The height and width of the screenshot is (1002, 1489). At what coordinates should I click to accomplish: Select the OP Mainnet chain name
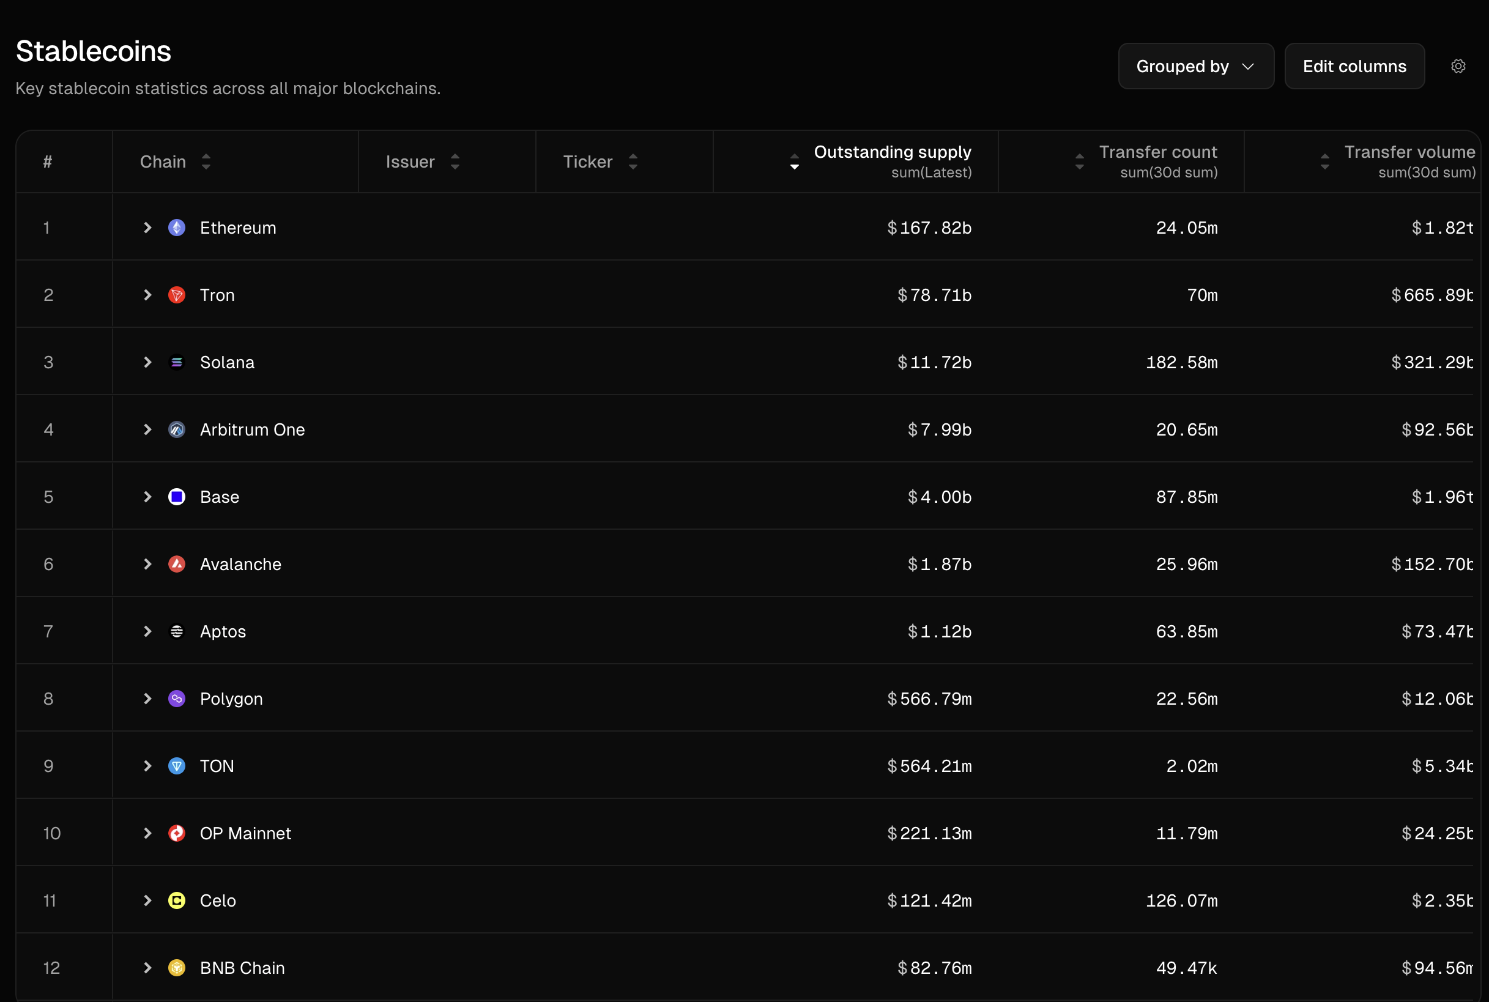coord(245,833)
